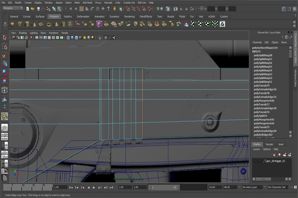Open the Polygons menu set dropdown
This screenshot has height=198, width=298.
[x=13, y=8]
